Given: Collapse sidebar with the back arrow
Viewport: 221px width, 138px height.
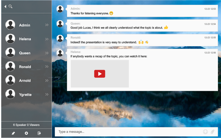Looking at the screenshot, I should [5, 6].
